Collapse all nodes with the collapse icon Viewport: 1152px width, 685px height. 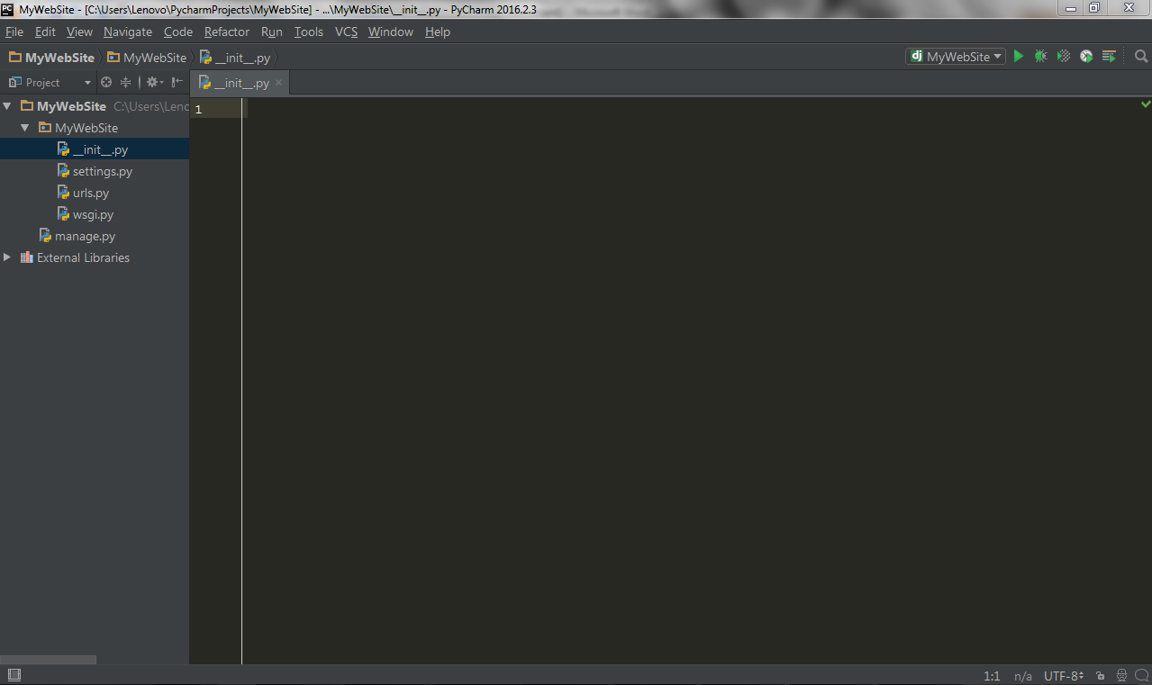pyautogui.click(x=126, y=82)
